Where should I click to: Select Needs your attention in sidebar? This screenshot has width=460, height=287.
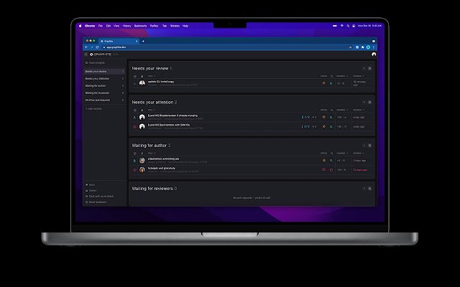(x=104, y=78)
